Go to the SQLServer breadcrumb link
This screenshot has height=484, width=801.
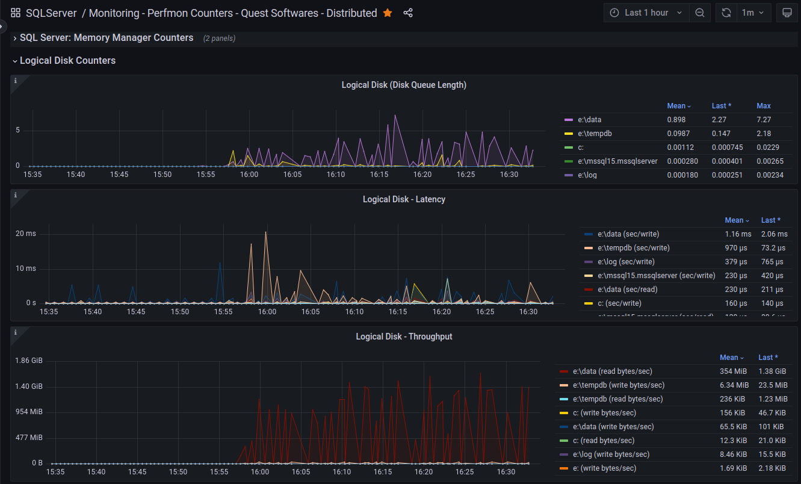[51, 13]
